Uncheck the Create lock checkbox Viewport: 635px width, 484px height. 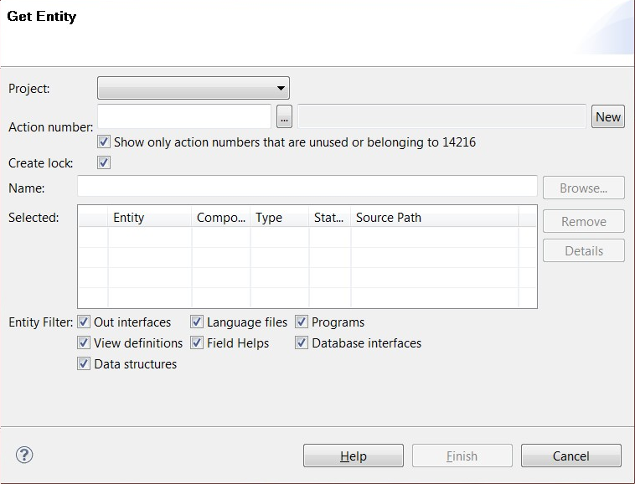(x=104, y=163)
